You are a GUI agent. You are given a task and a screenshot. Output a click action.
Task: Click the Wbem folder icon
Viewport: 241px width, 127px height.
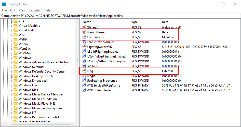pyautogui.click(x=15, y=44)
